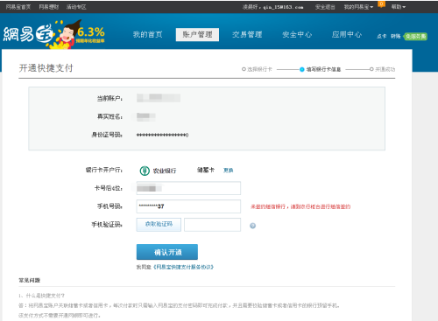Screen dimensions: 438x321
Task: Click the account email greeting in top bar
Action: point(272,7)
